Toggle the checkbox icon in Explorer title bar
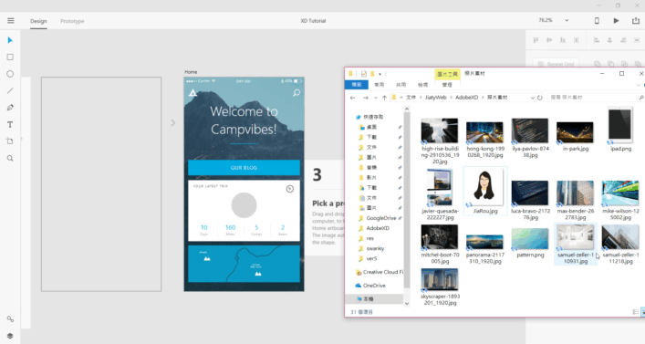This screenshot has height=344, width=645. 364,74
